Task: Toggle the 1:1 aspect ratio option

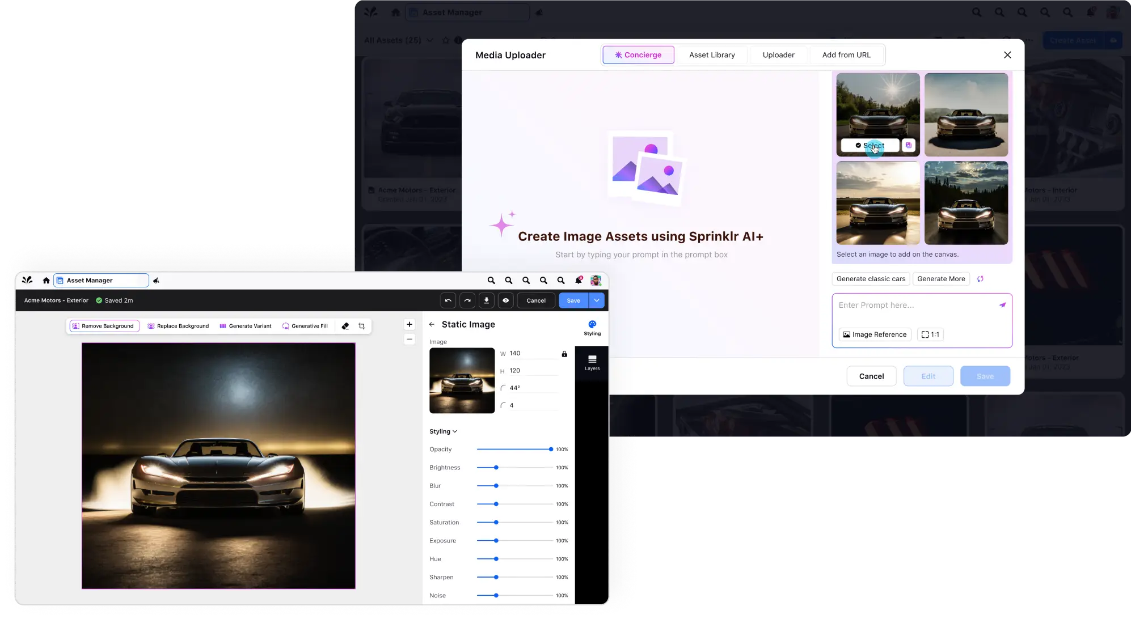Action: [x=930, y=334]
